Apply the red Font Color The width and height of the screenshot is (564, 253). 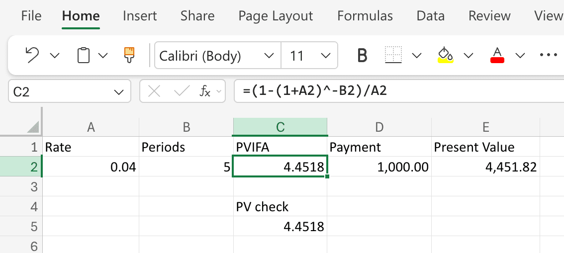point(497,55)
